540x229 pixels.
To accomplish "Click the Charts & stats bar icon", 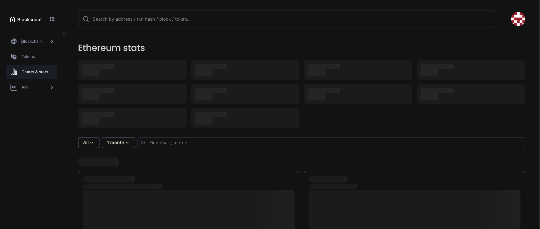I will tap(14, 72).
